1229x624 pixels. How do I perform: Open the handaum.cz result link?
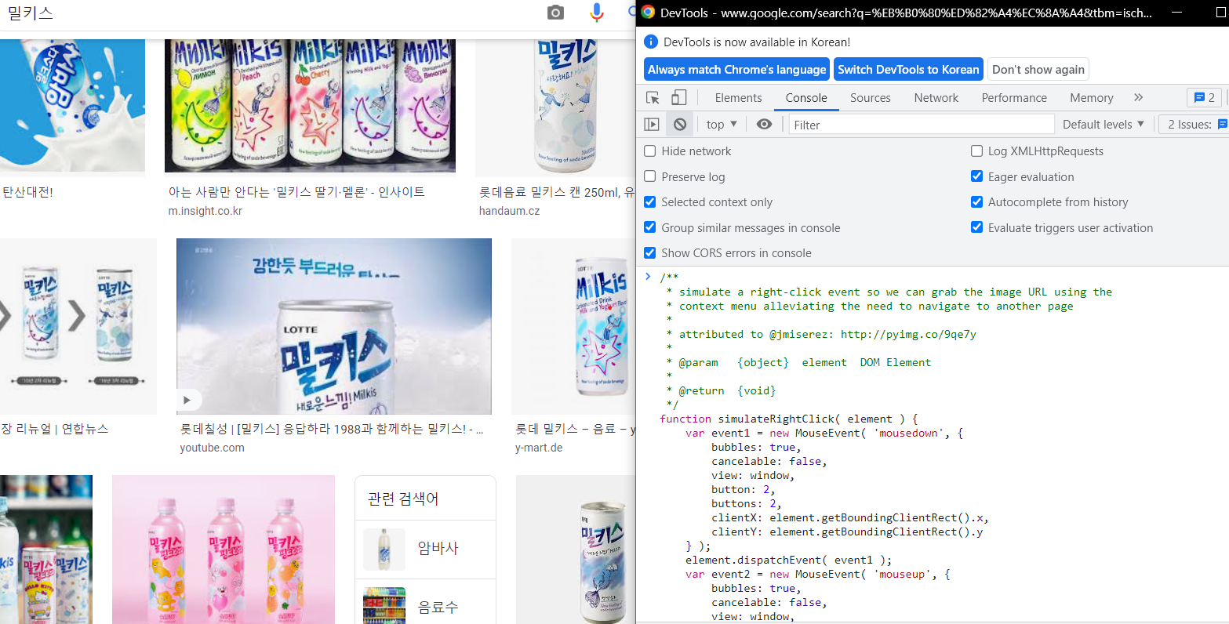pos(509,211)
